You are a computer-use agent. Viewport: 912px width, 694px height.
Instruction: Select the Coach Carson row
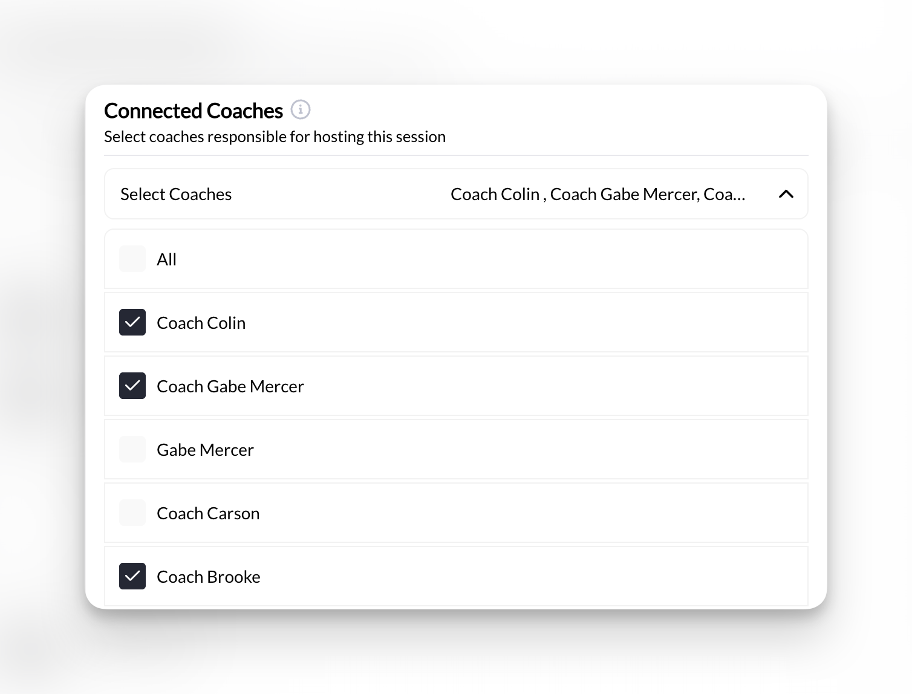[423, 513]
